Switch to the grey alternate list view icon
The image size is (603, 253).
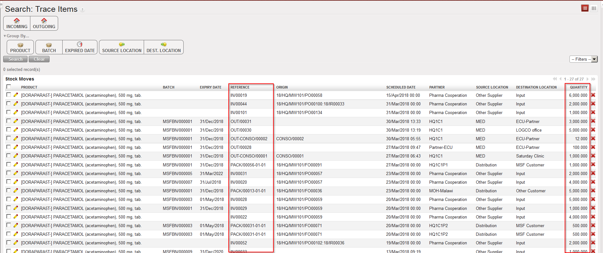tap(594, 8)
